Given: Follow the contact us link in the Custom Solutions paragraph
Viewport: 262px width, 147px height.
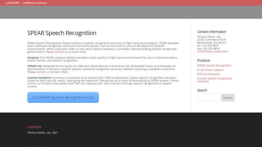Looking at the screenshot, I should pyautogui.click(x=34, y=83).
